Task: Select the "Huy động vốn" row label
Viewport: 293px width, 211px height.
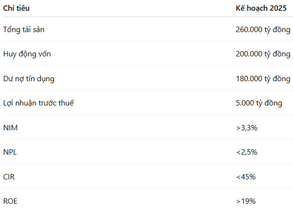Action: (27, 54)
